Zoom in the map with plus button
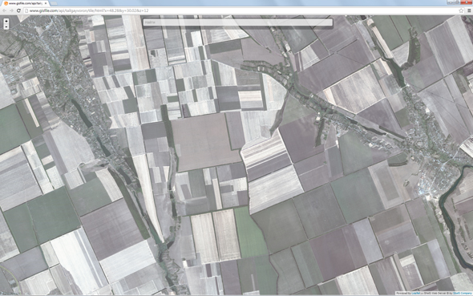 click(x=6, y=21)
